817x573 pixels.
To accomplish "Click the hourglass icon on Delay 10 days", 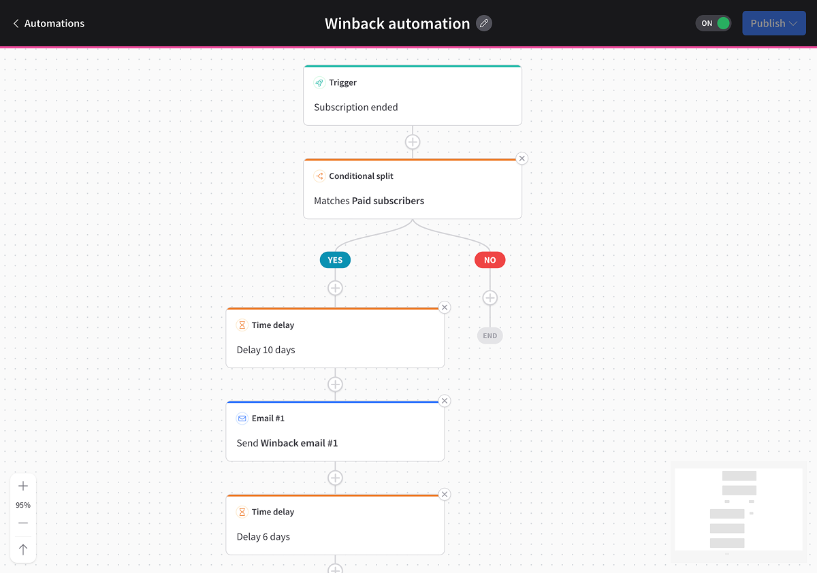I will click(x=242, y=325).
